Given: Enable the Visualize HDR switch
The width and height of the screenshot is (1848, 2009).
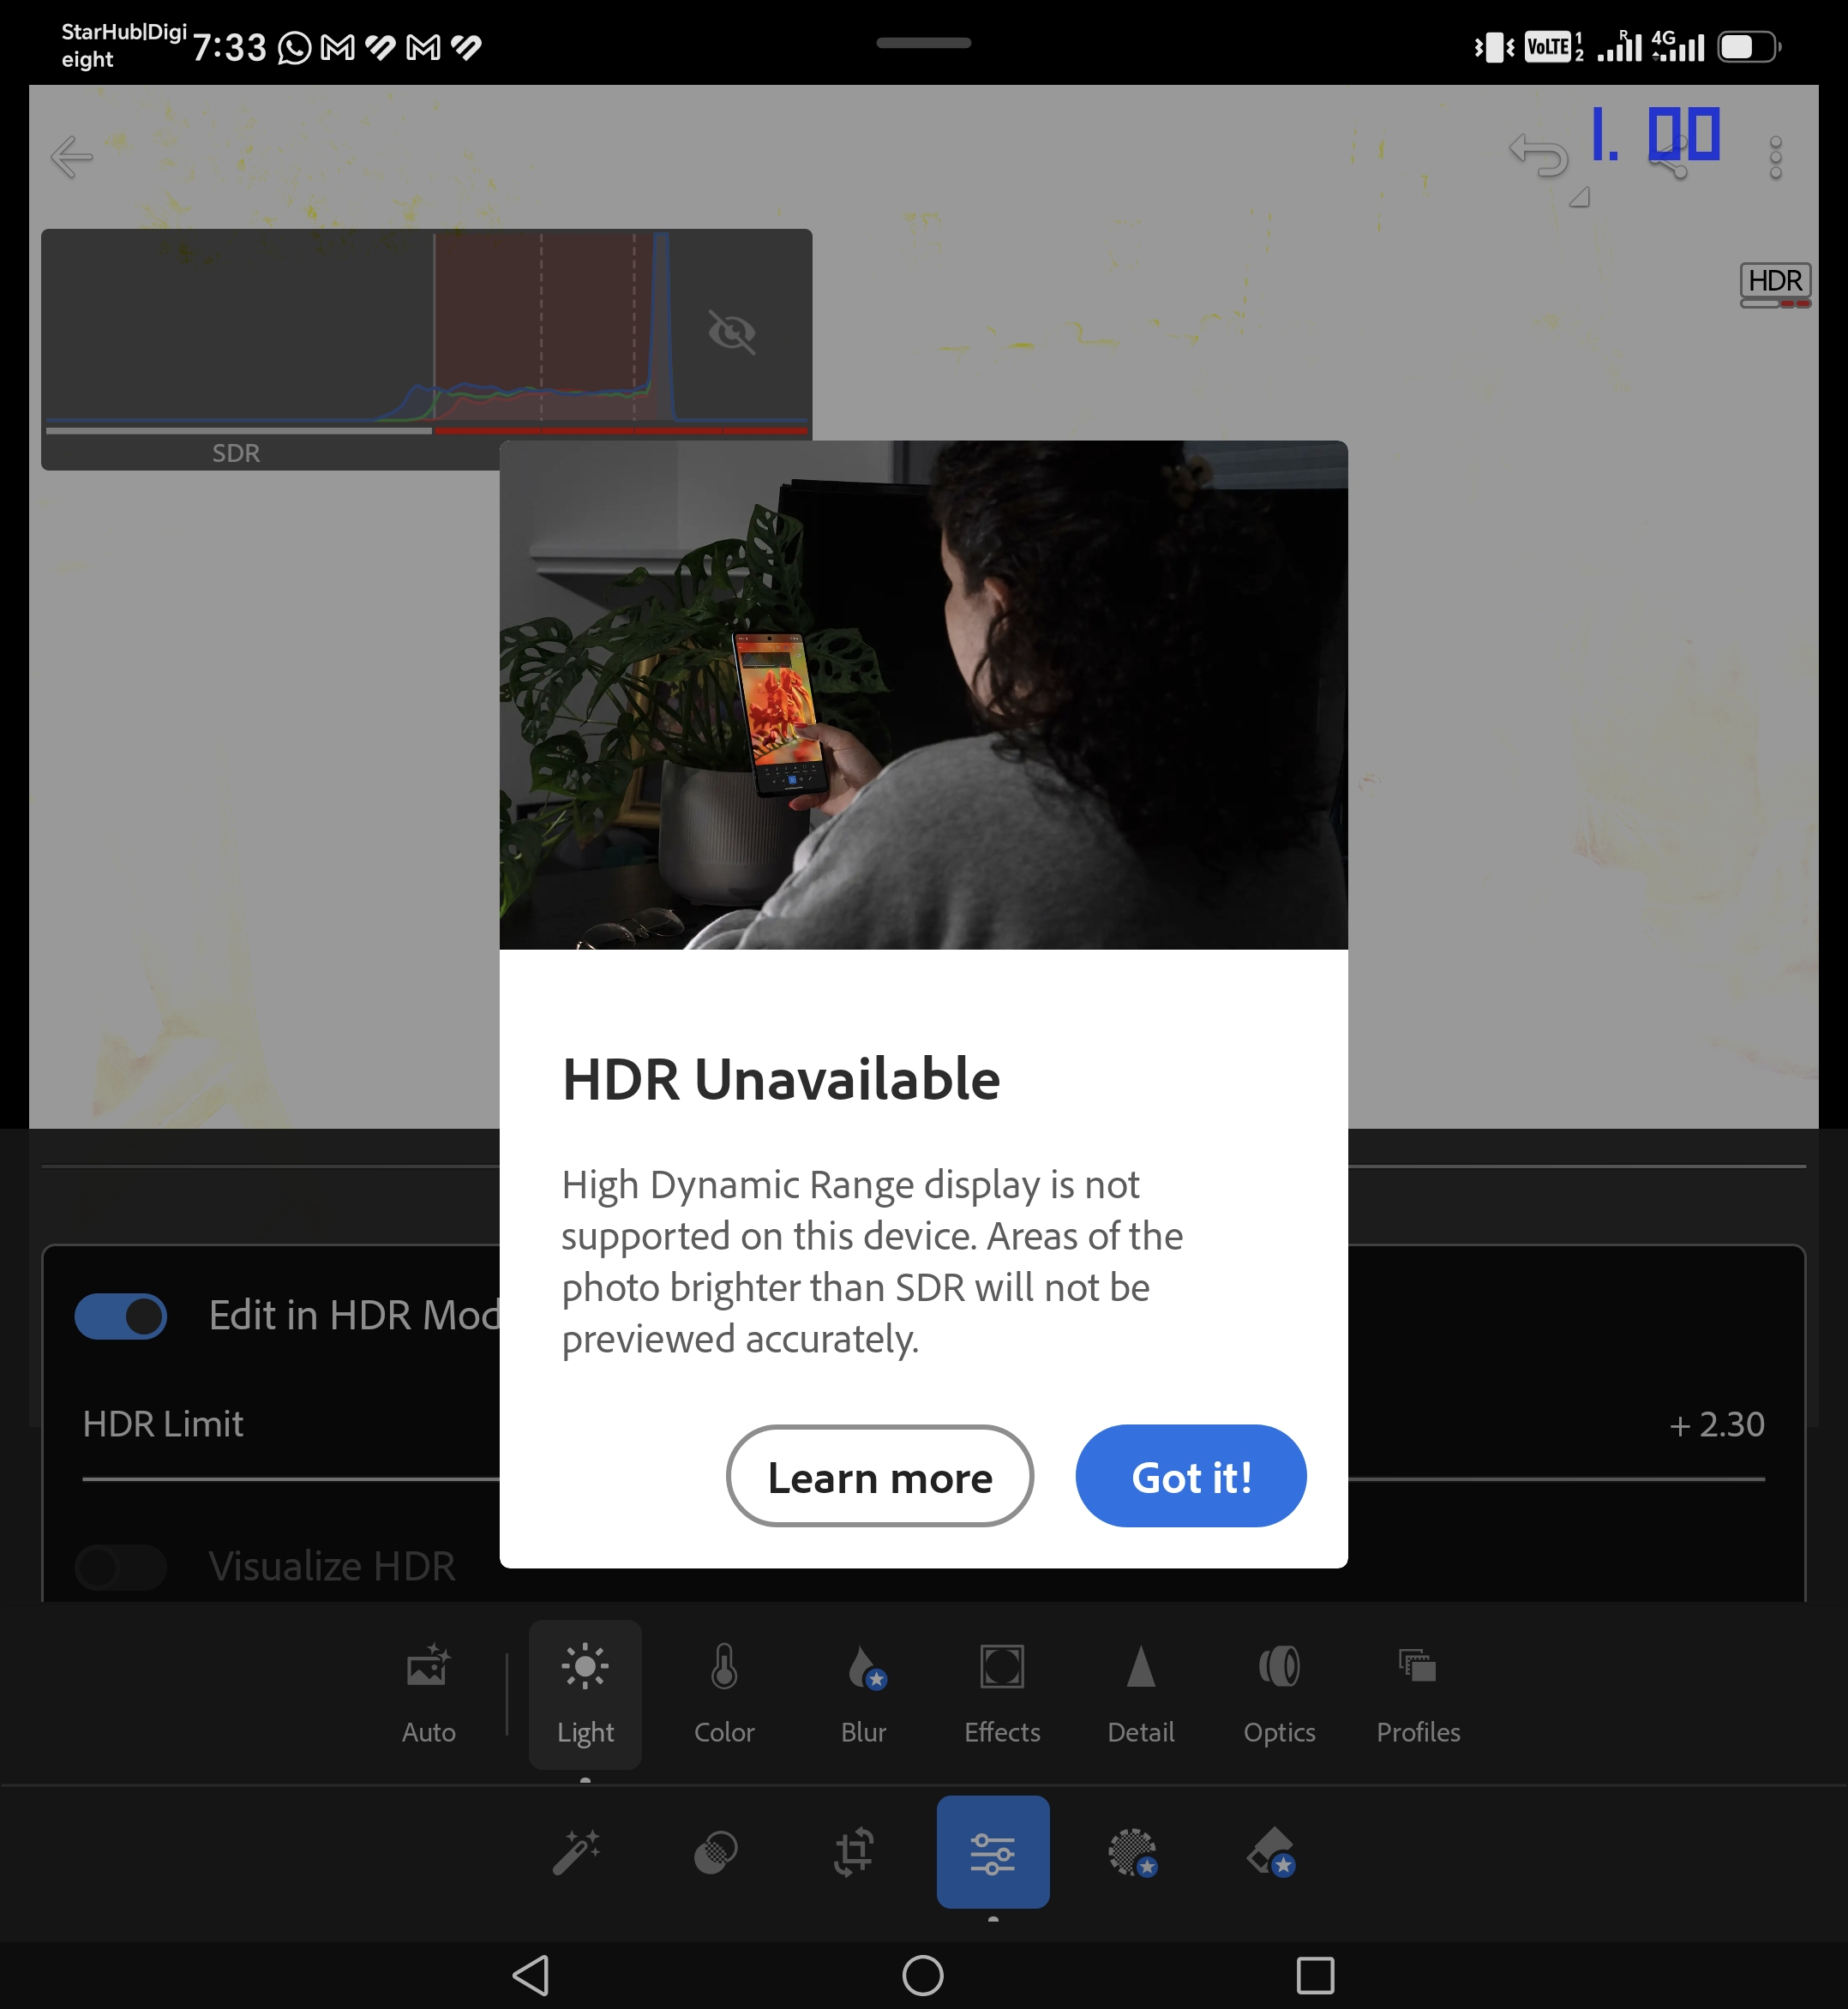Looking at the screenshot, I should (x=121, y=1566).
